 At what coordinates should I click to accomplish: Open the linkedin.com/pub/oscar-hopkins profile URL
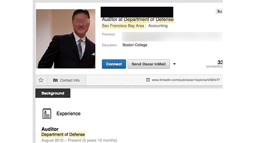186,80
